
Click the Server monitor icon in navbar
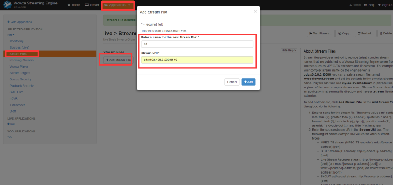[87, 5]
